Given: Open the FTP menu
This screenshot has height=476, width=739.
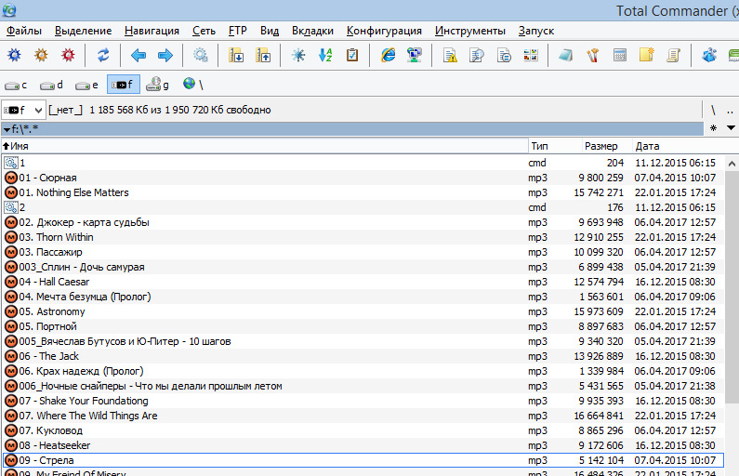Looking at the screenshot, I should click(x=238, y=31).
